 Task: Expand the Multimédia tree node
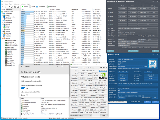2,22
